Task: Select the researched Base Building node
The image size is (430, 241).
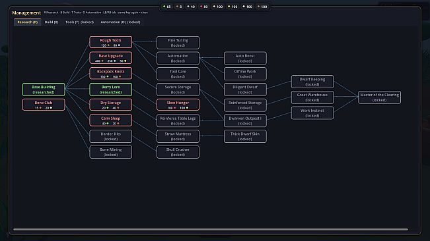Action: coord(44,90)
